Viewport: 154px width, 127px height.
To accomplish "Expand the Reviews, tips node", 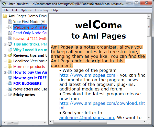I will point(5,56).
